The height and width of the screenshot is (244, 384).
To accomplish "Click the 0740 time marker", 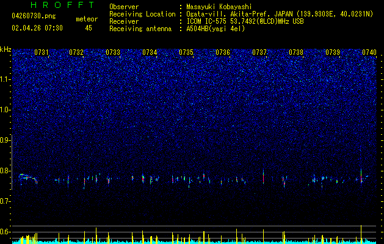I will pyautogui.click(x=369, y=52).
